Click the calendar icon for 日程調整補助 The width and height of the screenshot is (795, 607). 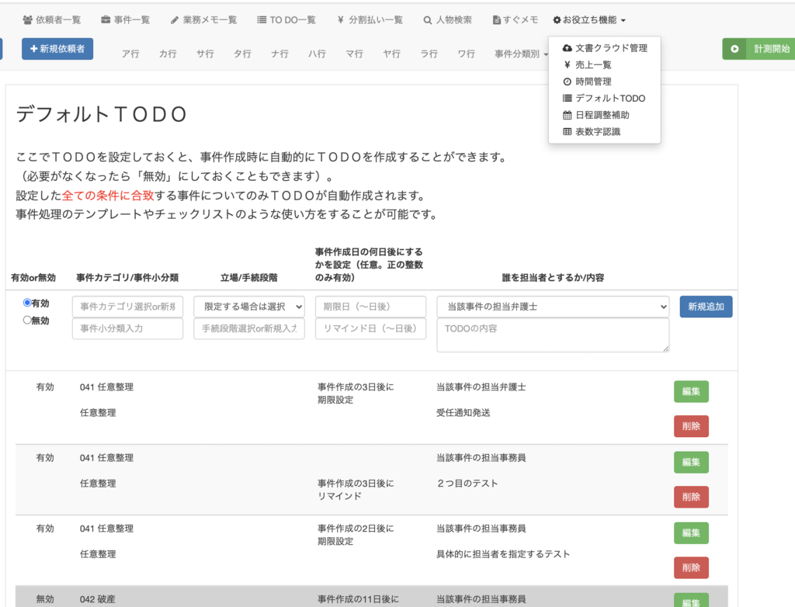[x=568, y=115]
